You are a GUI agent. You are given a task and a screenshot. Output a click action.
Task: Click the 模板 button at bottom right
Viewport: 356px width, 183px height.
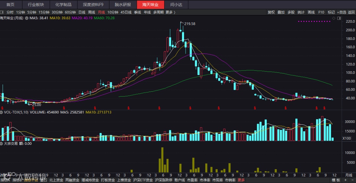[336, 180]
